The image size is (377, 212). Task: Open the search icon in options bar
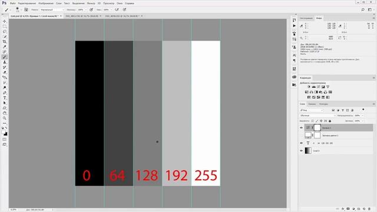pyautogui.click(x=363, y=9)
